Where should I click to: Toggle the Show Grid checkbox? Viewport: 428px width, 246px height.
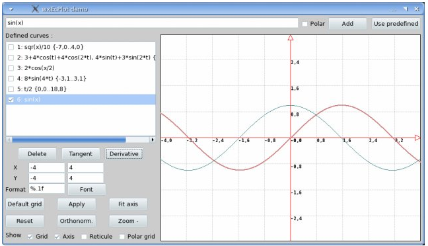point(30,237)
